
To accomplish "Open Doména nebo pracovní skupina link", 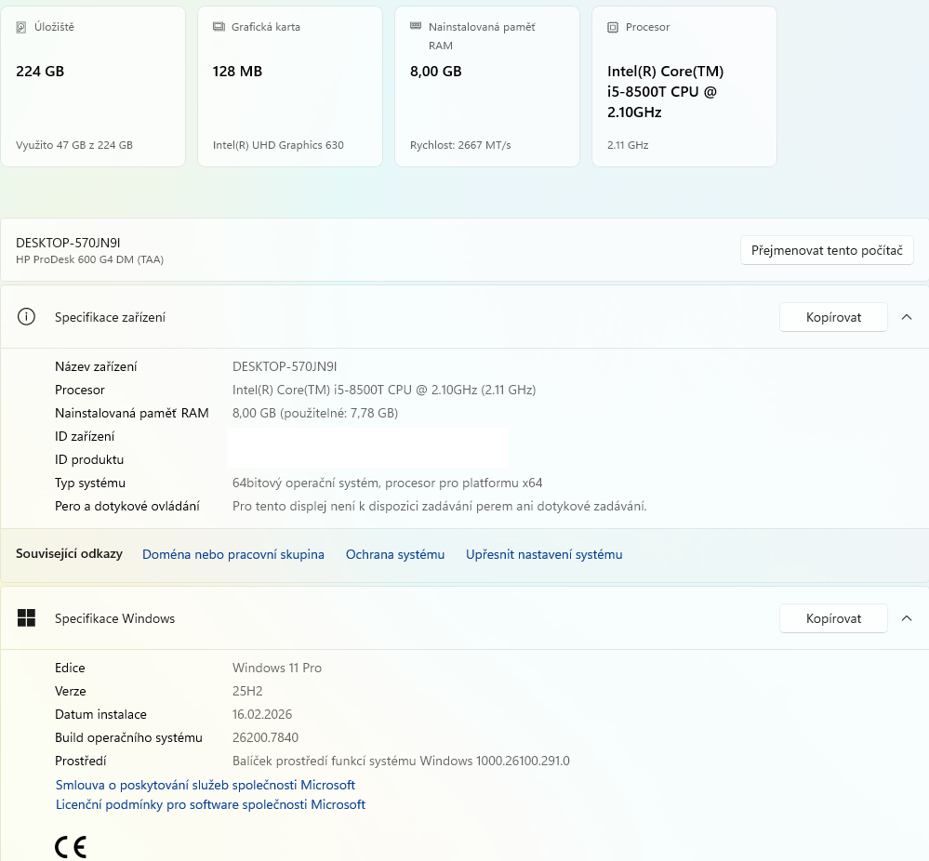I will point(232,554).
